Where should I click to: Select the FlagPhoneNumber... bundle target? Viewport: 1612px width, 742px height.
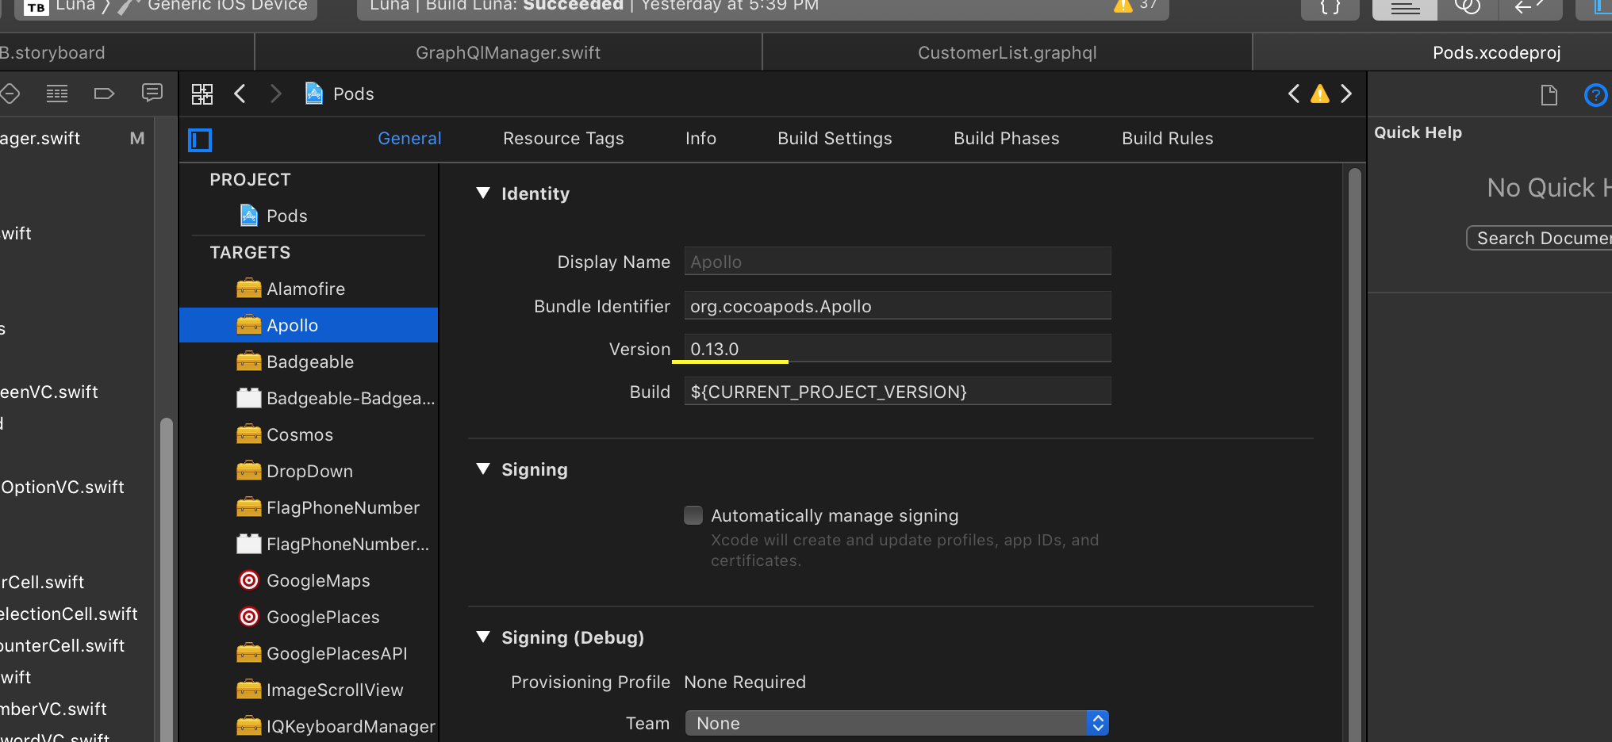(309, 544)
